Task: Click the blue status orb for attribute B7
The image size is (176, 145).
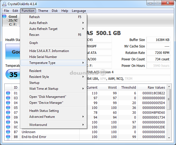Action: [8, 132]
